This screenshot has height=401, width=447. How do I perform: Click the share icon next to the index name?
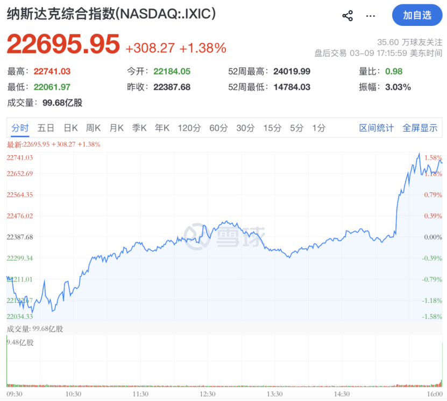click(x=347, y=15)
